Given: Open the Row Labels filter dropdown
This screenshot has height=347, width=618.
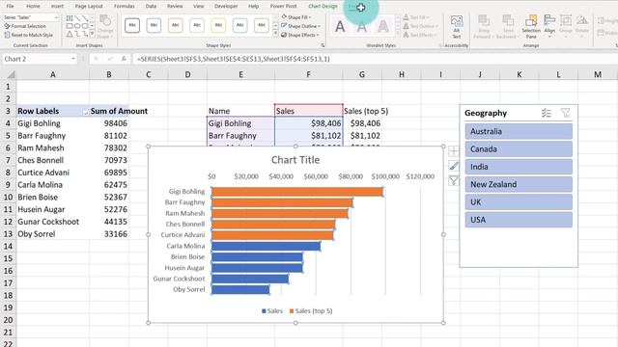Looking at the screenshot, I should pyautogui.click(x=85, y=113).
